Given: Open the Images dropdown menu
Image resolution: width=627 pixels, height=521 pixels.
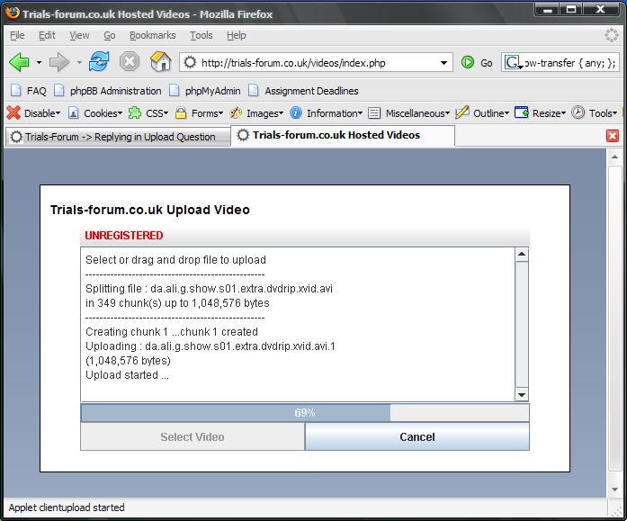Looking at the screenshot, I should point(256,113).
